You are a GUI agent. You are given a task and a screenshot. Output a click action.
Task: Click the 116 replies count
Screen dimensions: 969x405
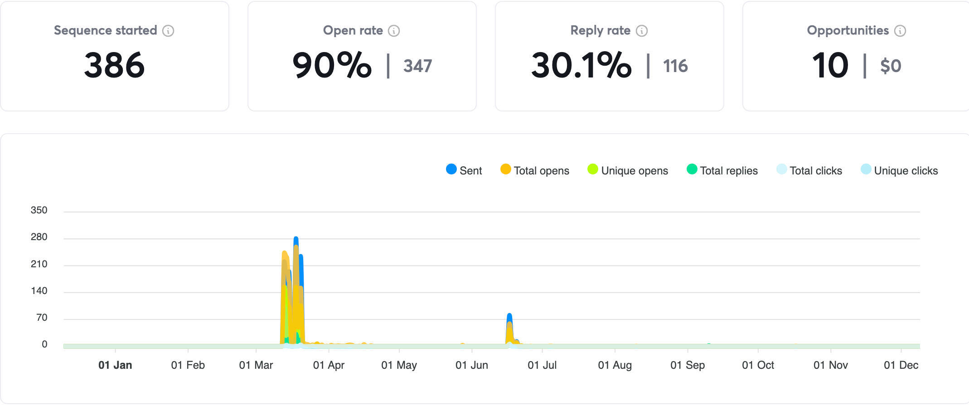pyautogui.click(x=675, y=66)
